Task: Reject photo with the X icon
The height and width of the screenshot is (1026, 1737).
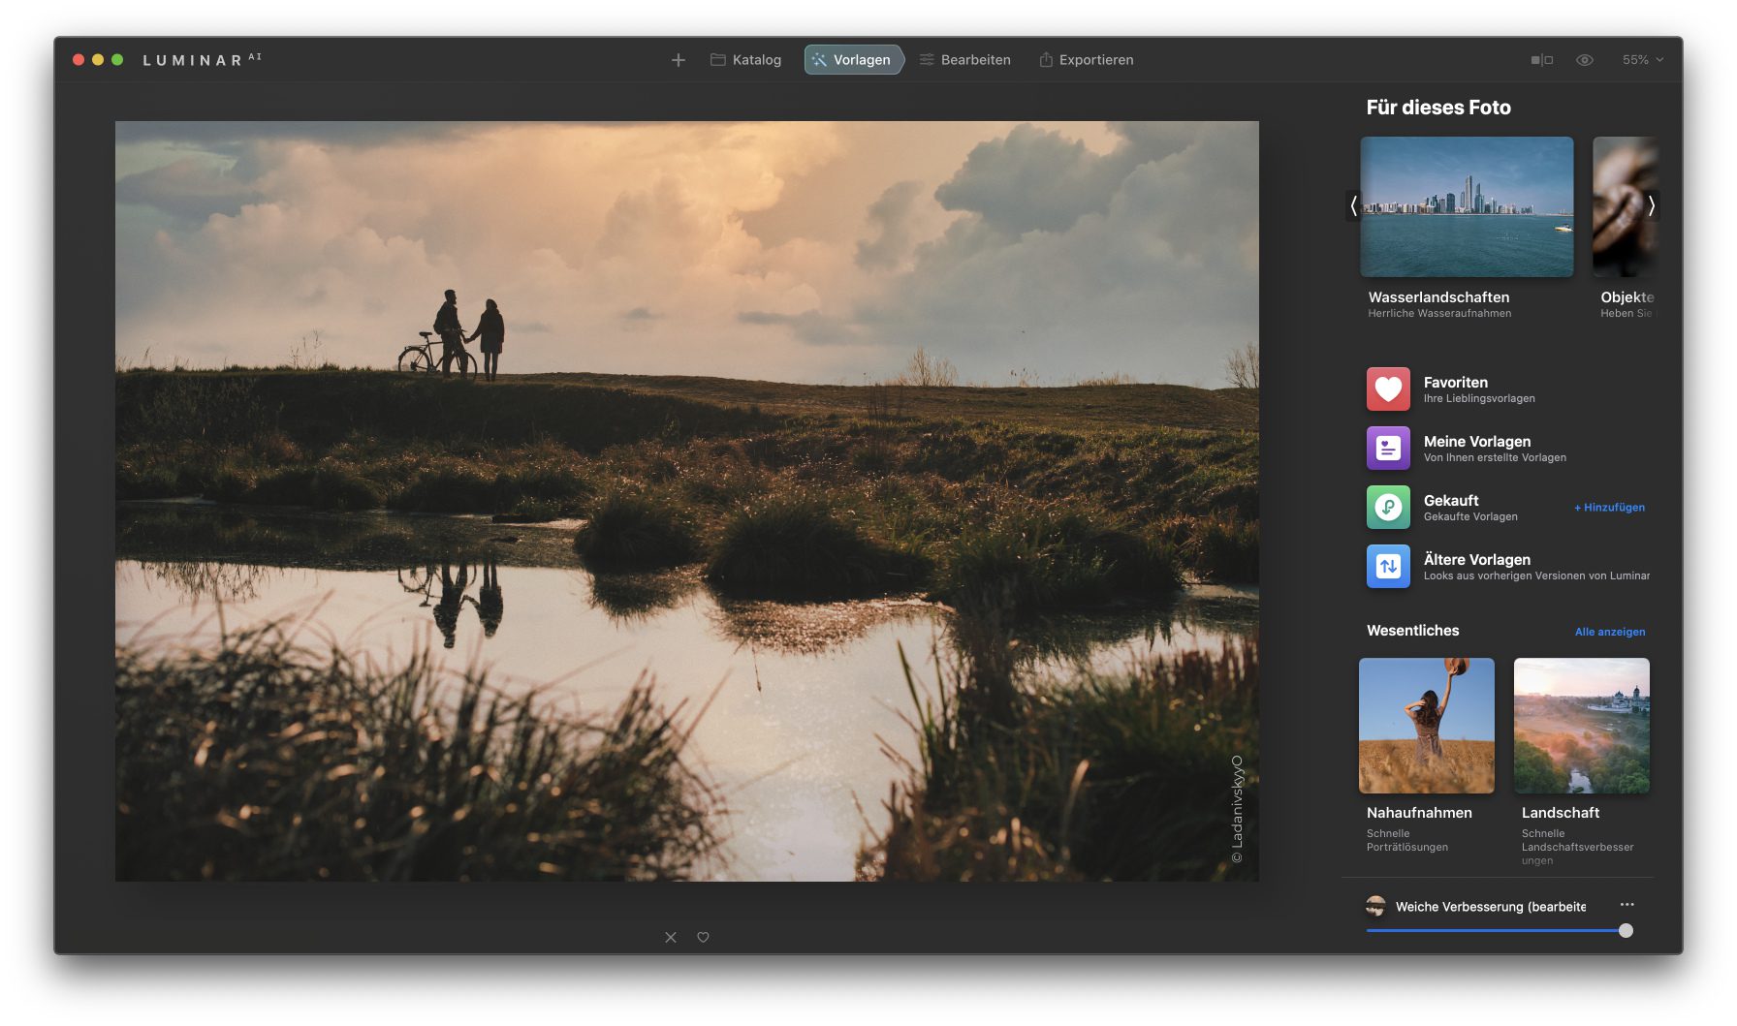Action: [x=671, y=937]
